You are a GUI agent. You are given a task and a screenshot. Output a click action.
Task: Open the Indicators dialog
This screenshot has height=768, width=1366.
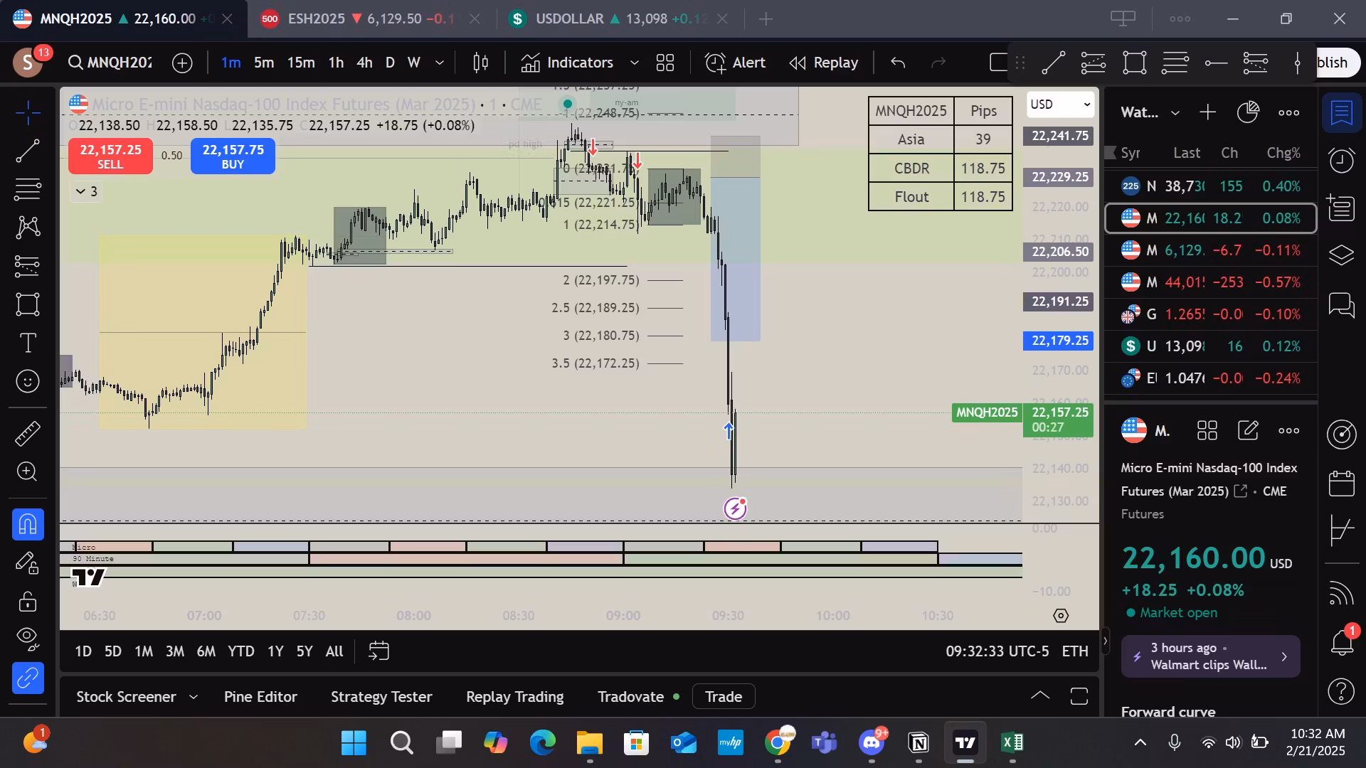[568, 63]
